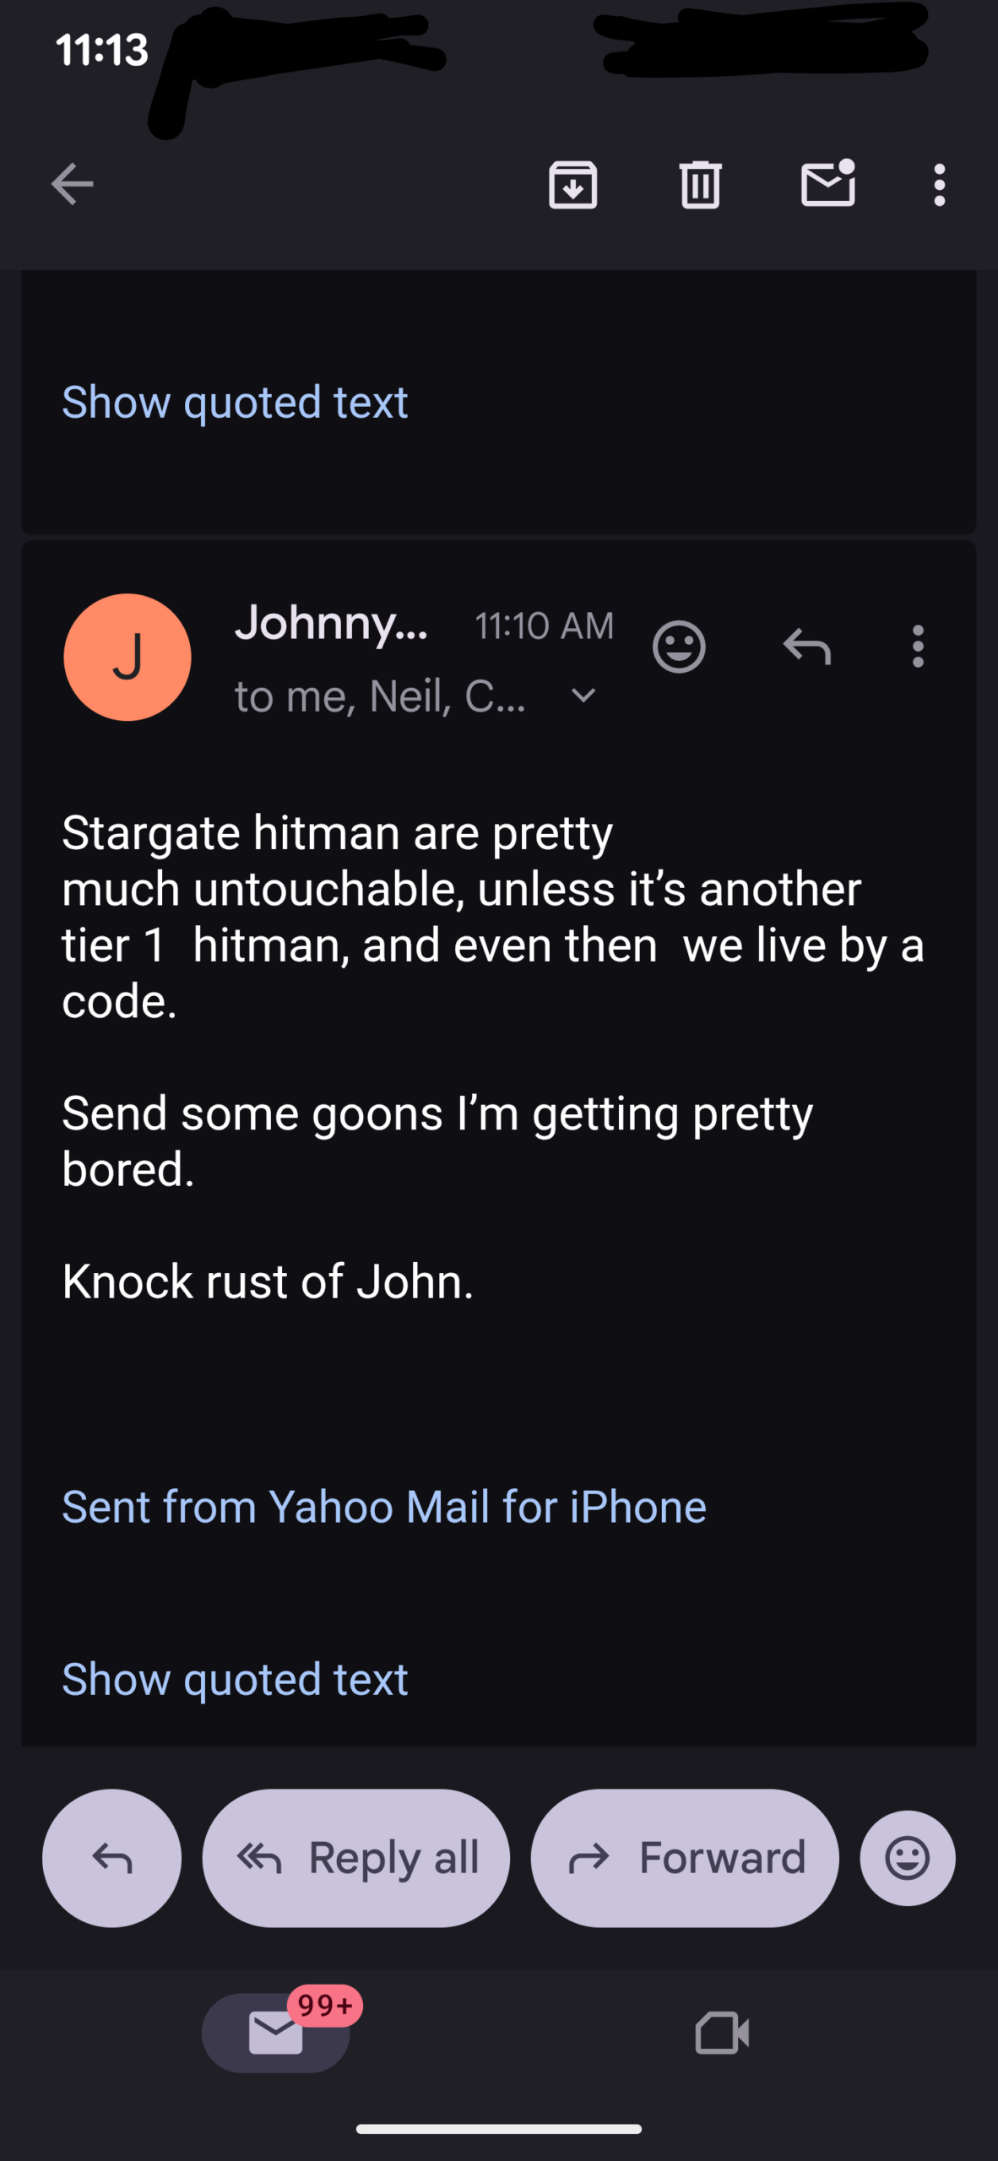
Task: Switch to the Meet video tab
Action: click(722, 2033)
